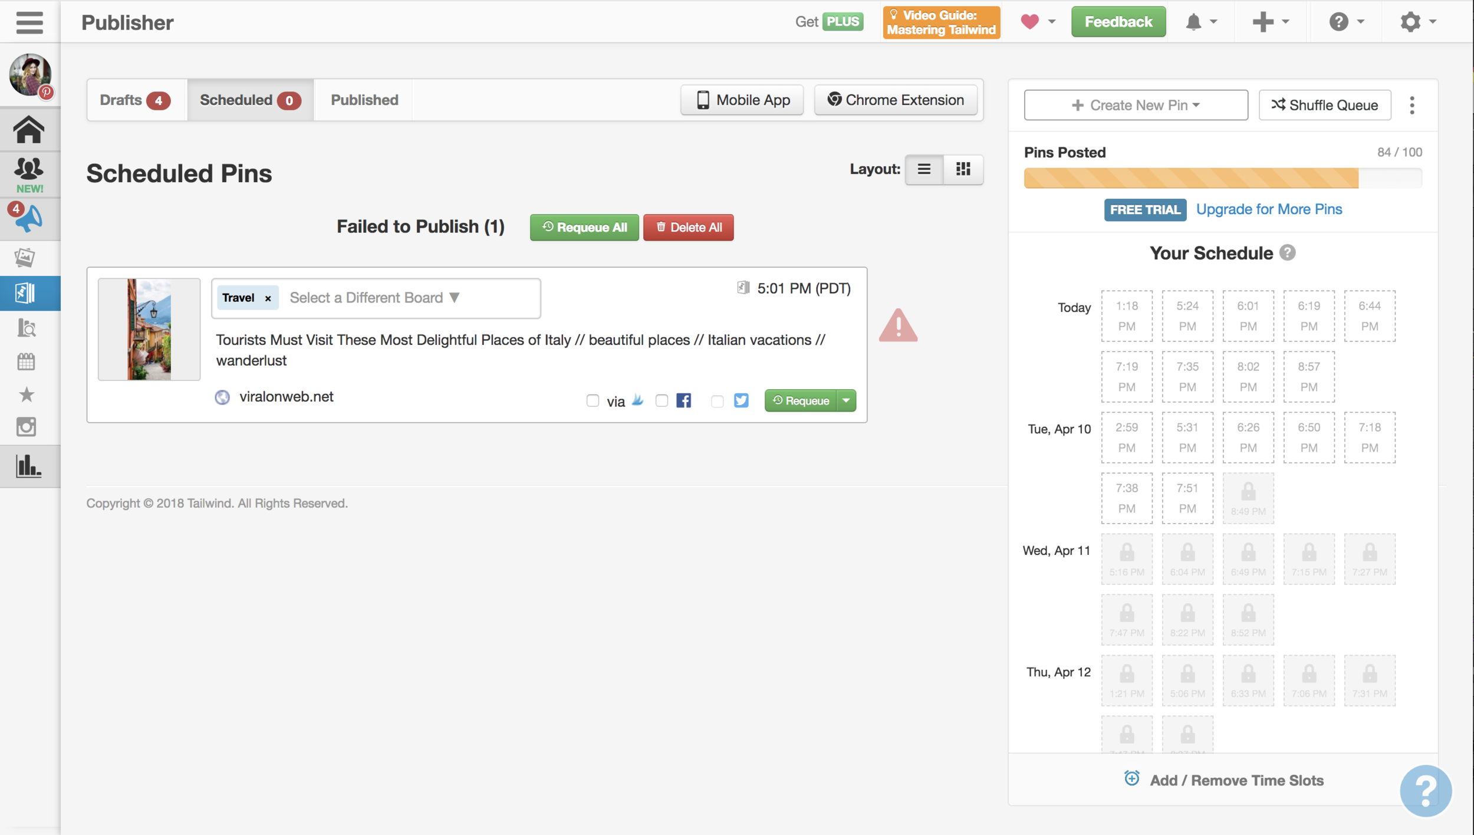Image resolution: width=1474 pixels, height=835 pixels.
Task: Open the Select a Different Board dropdown
Action: (x=374, y=298)
